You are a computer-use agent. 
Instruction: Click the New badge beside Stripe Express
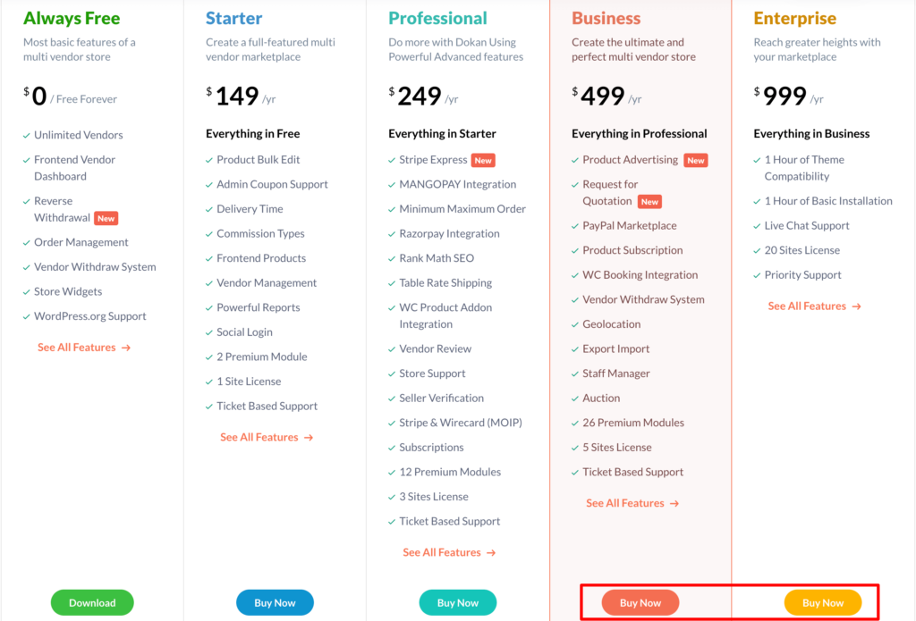click(x=483, y=161)
